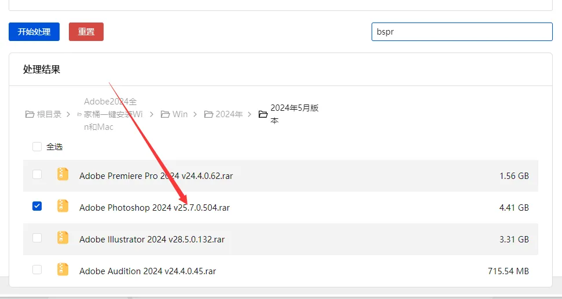Click the 3.31 GB size value

(514, 240)
